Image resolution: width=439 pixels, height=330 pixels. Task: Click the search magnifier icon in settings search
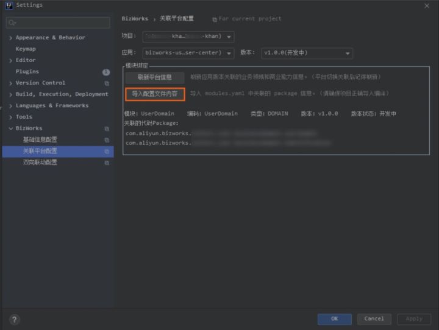[12, 23]
